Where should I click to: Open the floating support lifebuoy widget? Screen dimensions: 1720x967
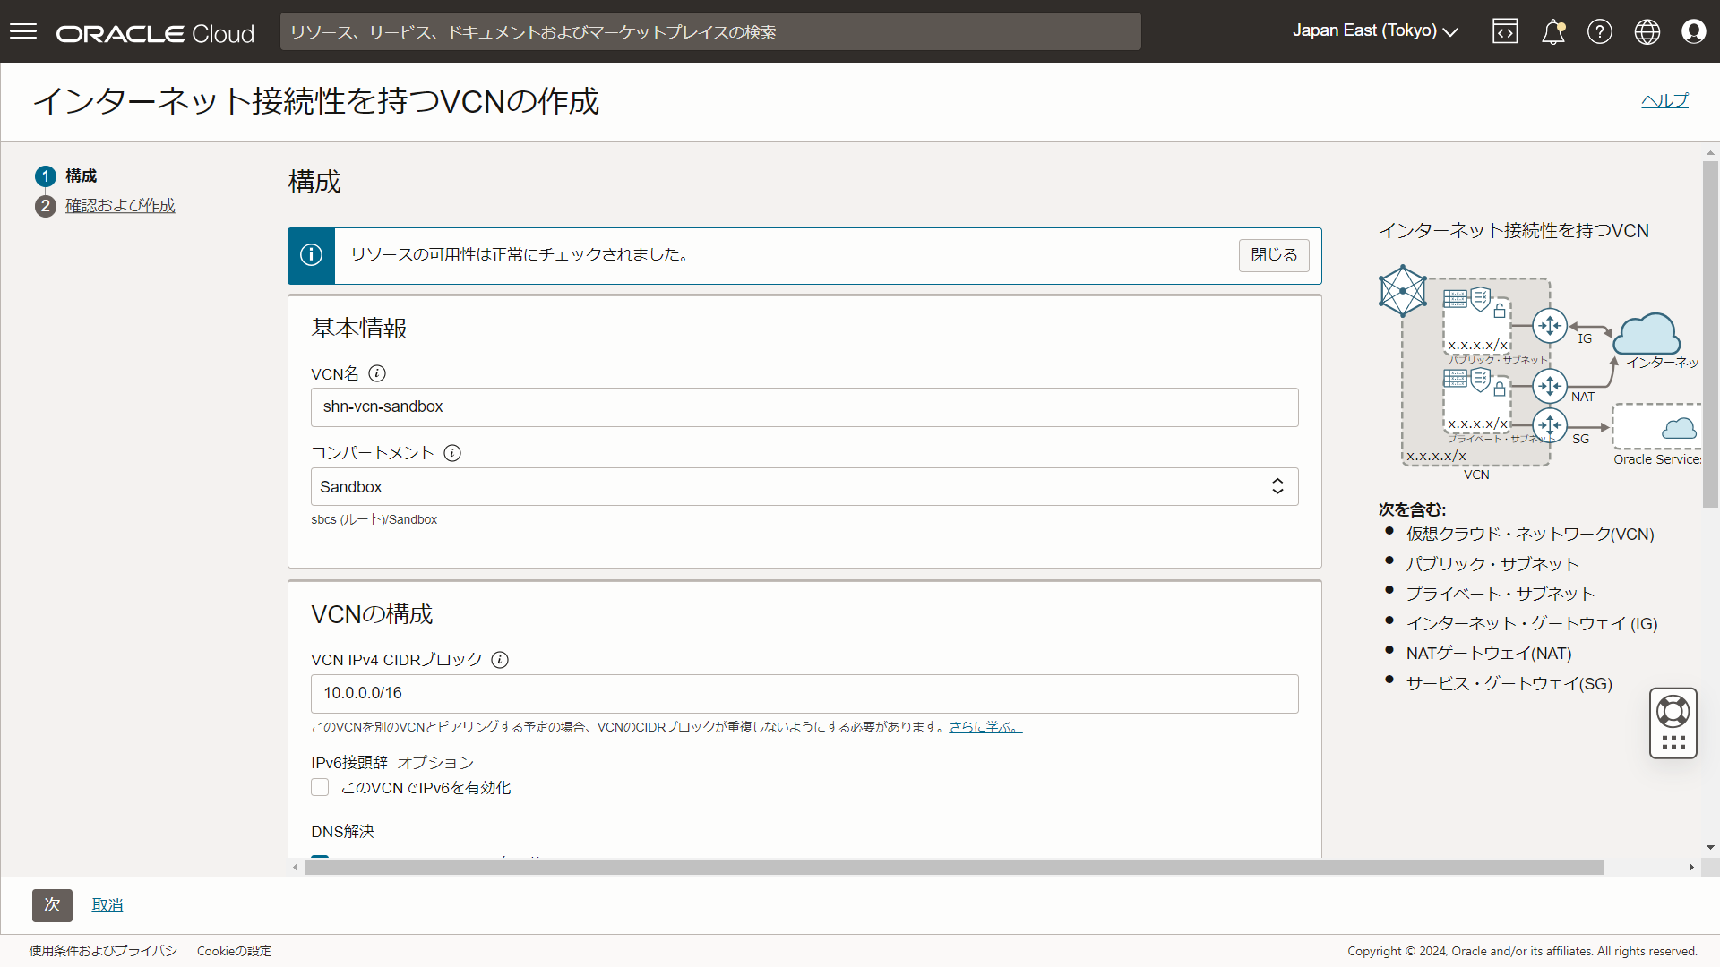[1673, 723]
